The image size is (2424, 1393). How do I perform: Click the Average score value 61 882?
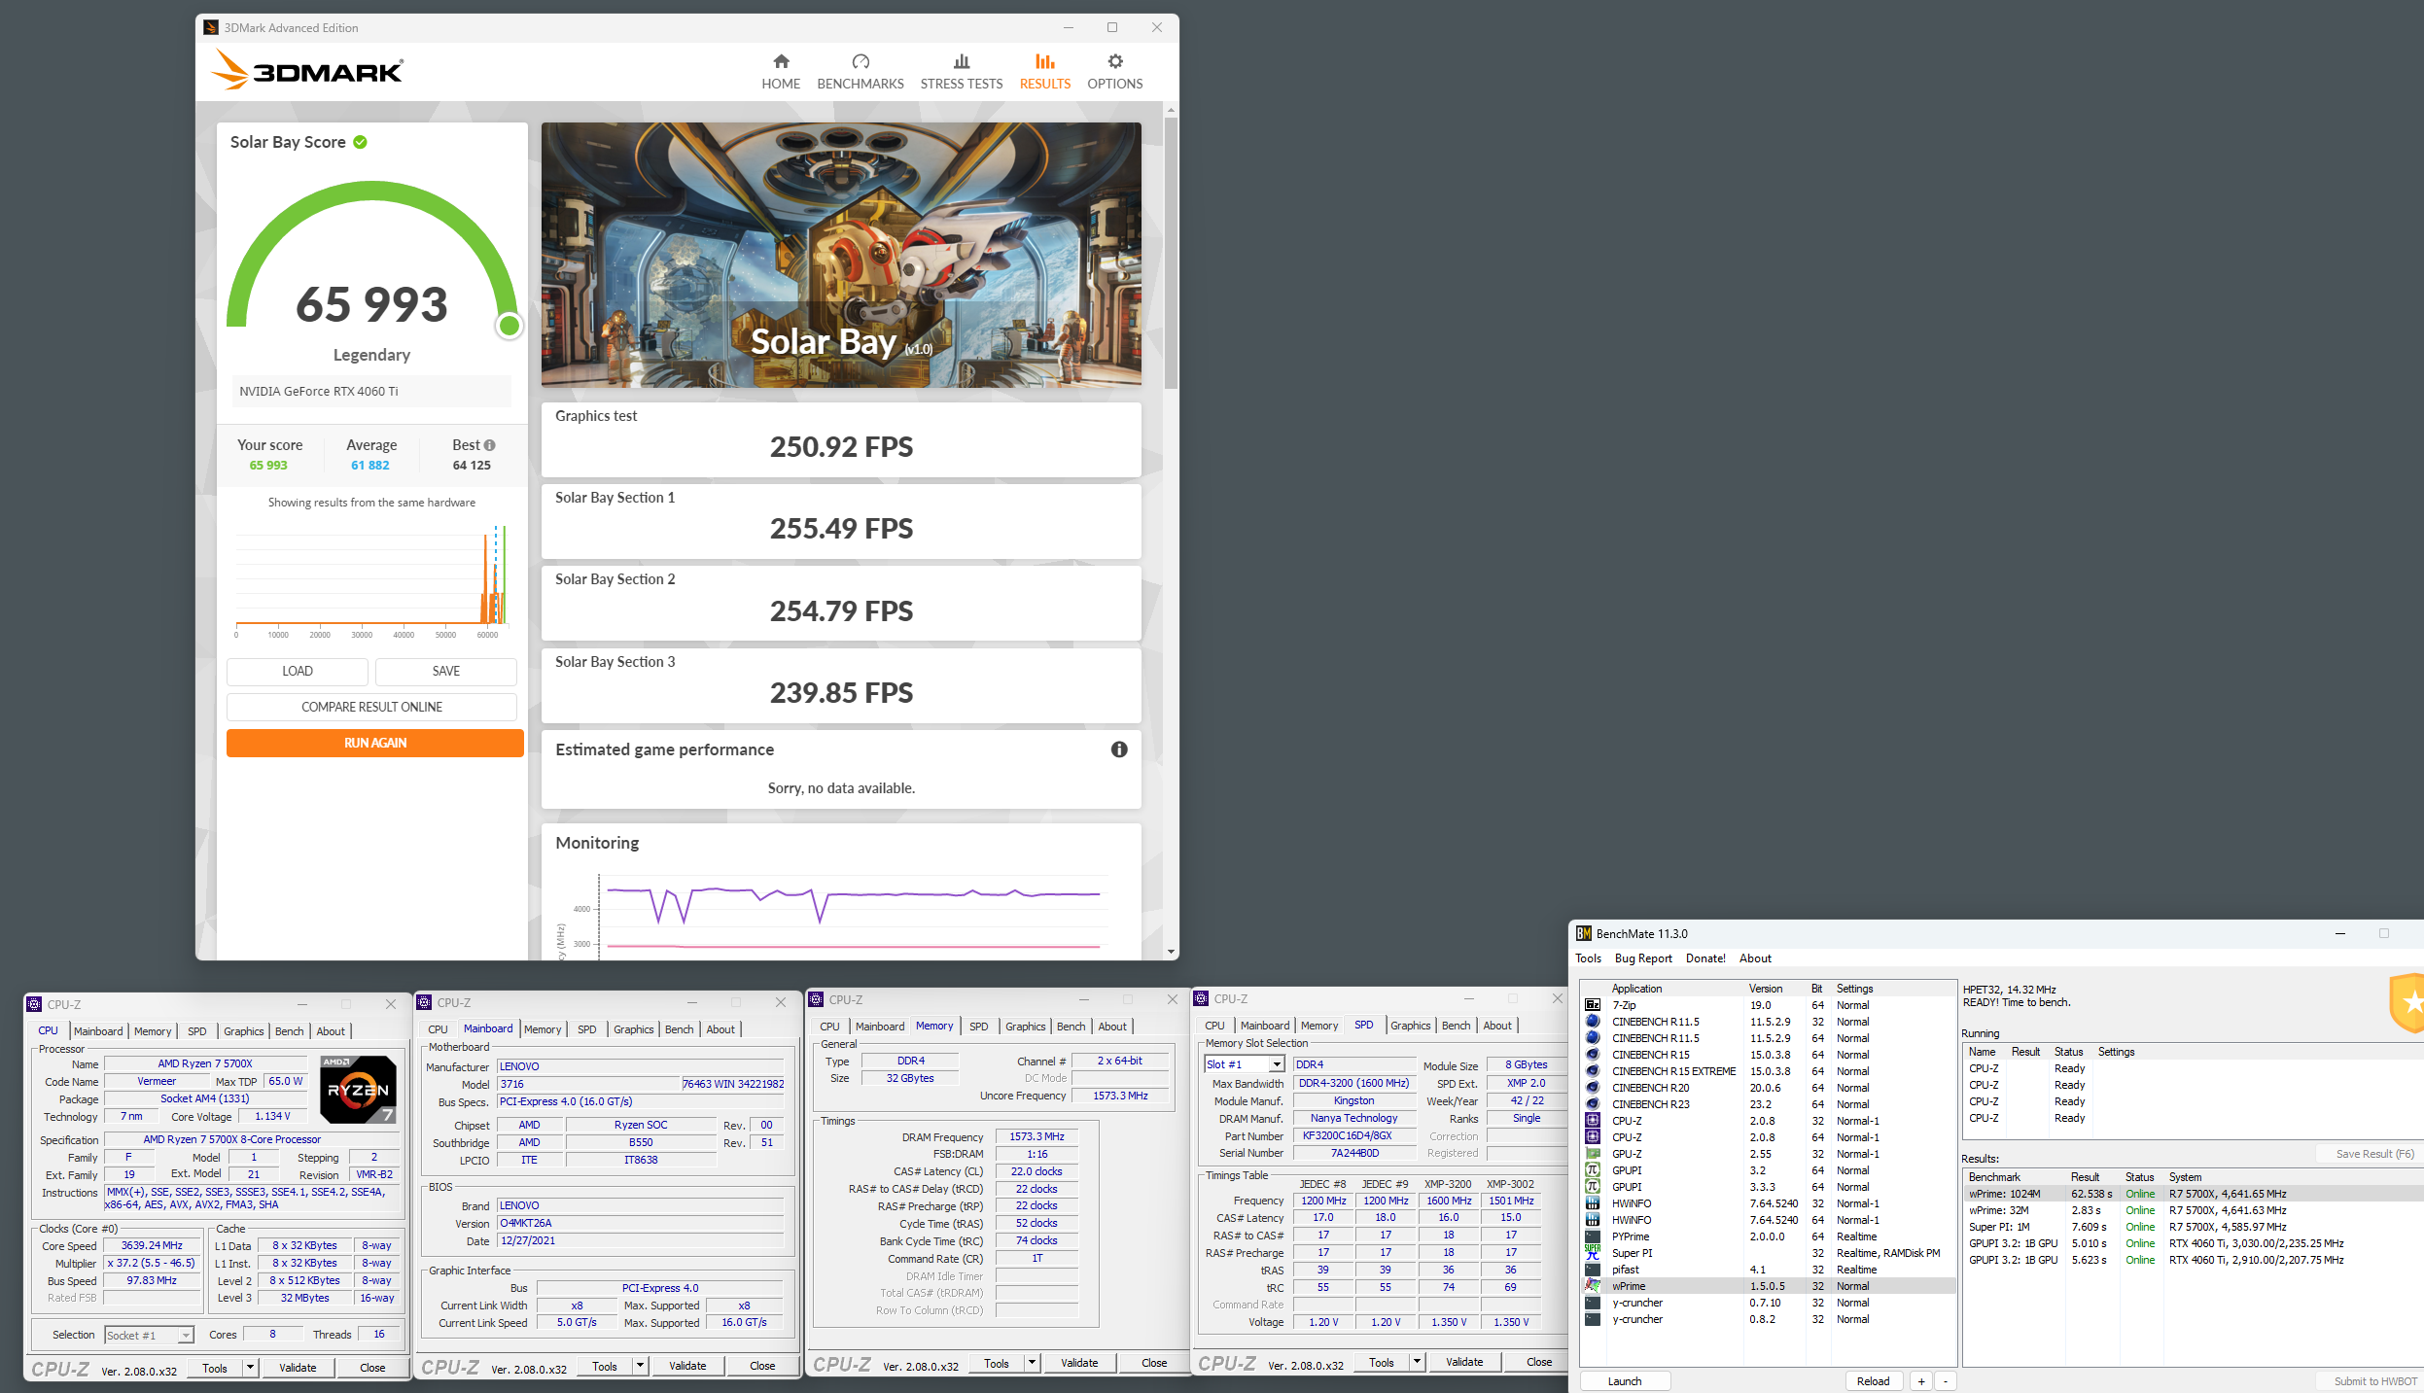370,466
